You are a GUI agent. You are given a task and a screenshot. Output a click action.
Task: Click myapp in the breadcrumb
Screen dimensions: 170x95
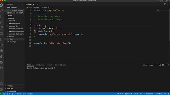[x=36, y=8]
